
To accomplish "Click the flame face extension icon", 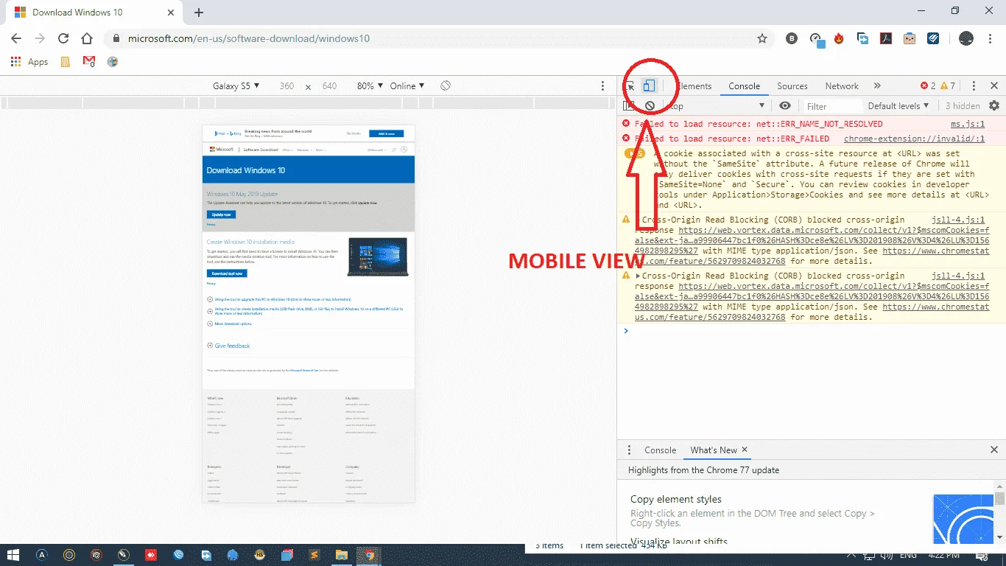I will click(839, 38).
